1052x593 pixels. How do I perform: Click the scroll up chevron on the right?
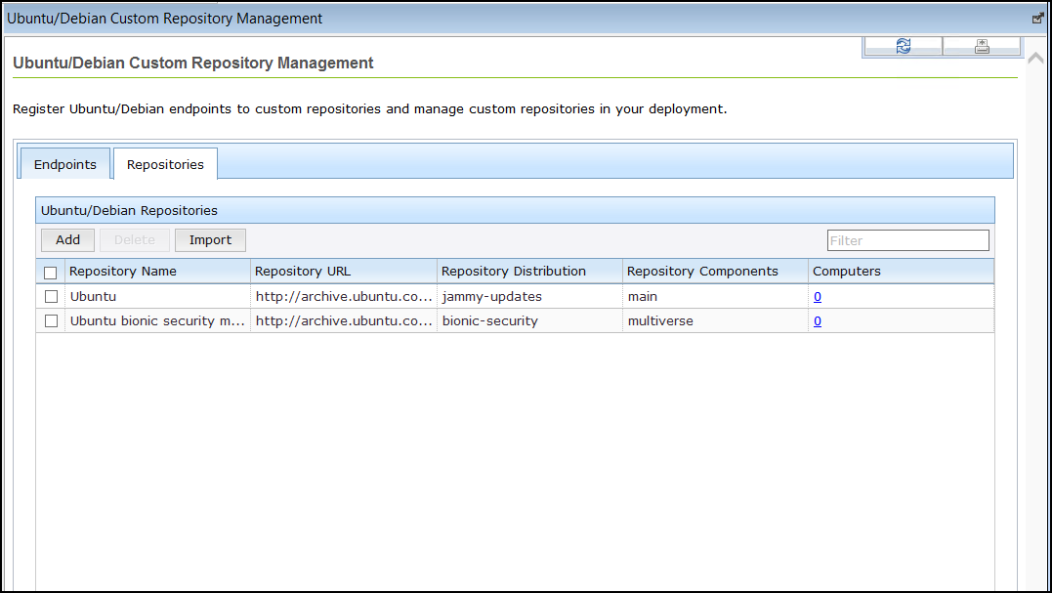[x=1035, y=59]
